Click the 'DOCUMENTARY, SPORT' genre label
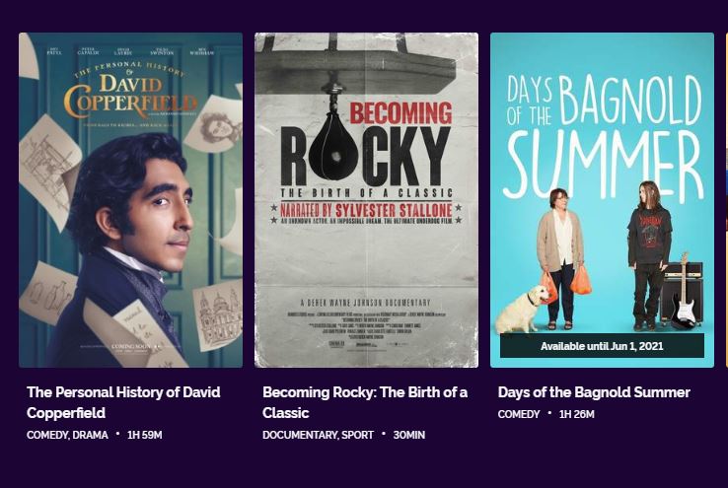Screen dimensions: 728x488 pyautogui.click(x=318, y=435)
